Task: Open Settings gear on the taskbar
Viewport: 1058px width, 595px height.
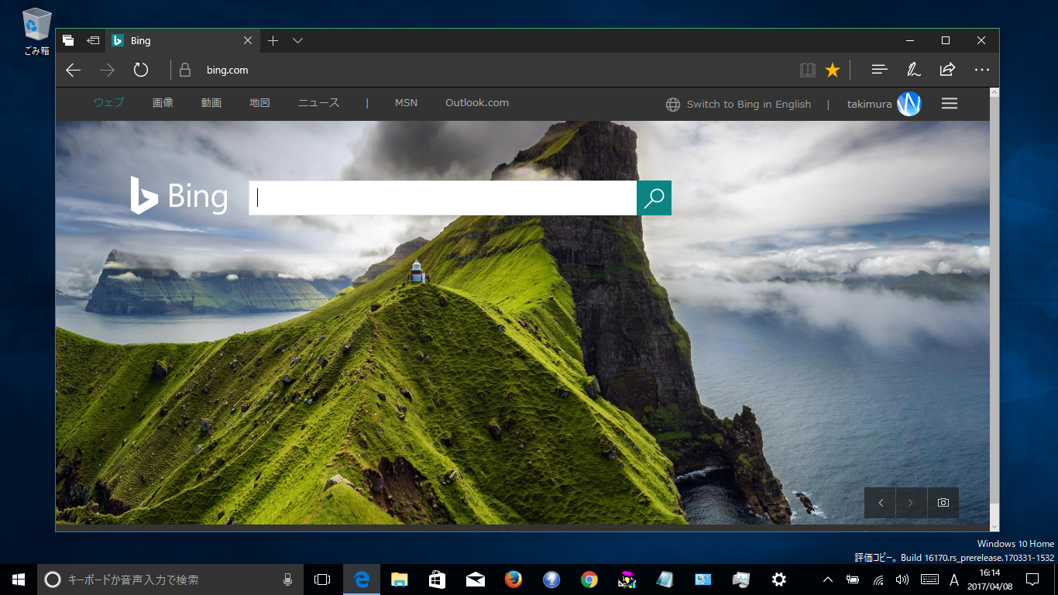Action: [x=779, y=580]
